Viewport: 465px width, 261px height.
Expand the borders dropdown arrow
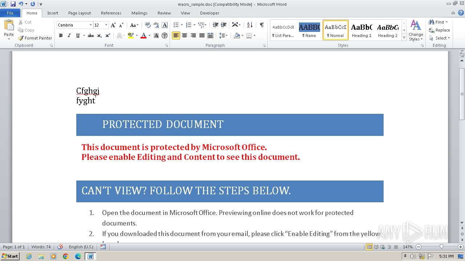point(254,36)
